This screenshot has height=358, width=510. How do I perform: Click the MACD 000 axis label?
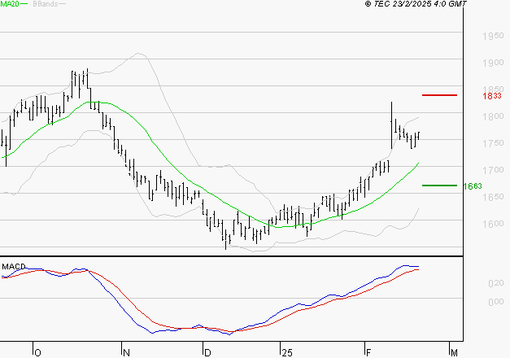[x=496, y=302]
